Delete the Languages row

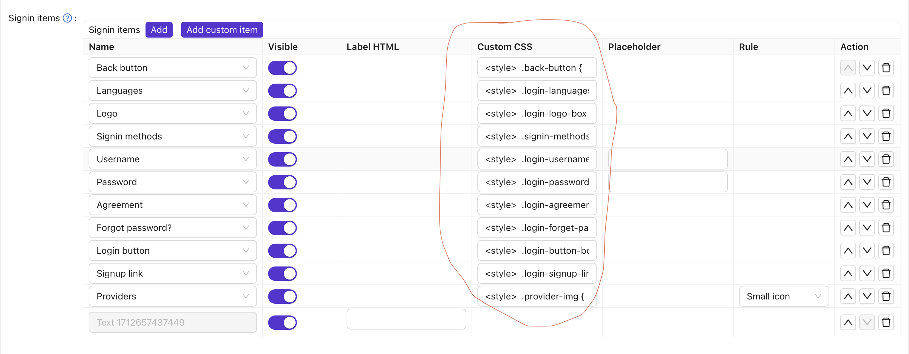tap(886, 90)
